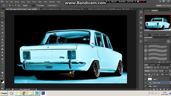The image size is (171, 96).
Task: Switch to the Channels tab
Action: coord(152,65)
